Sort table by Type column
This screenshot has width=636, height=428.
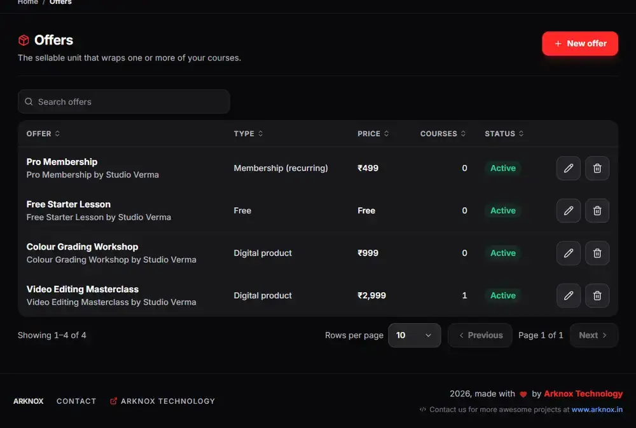pos(248,133)
